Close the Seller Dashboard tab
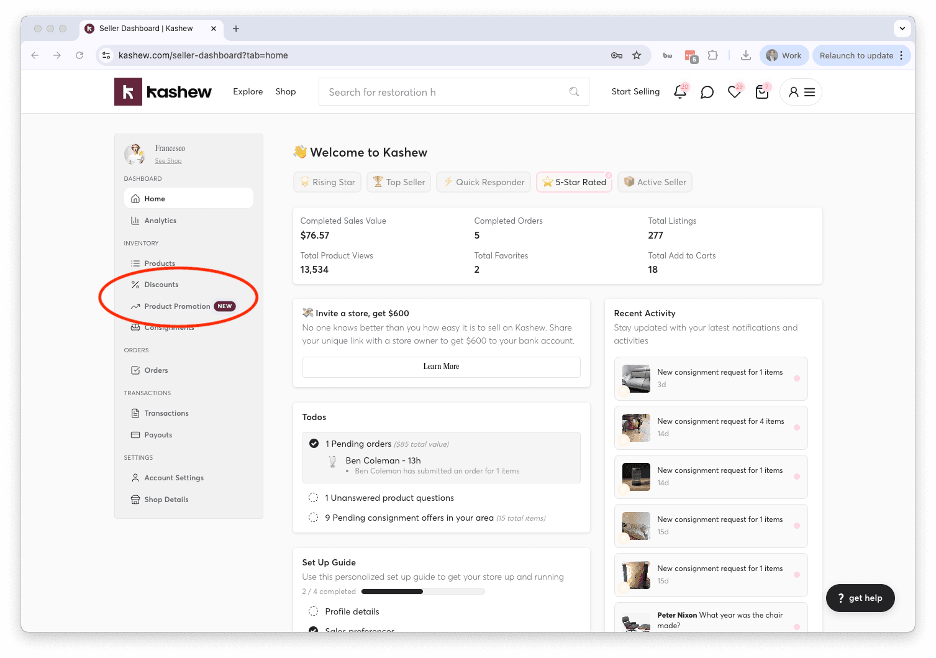Screen dimensions: 936x658 214,29
